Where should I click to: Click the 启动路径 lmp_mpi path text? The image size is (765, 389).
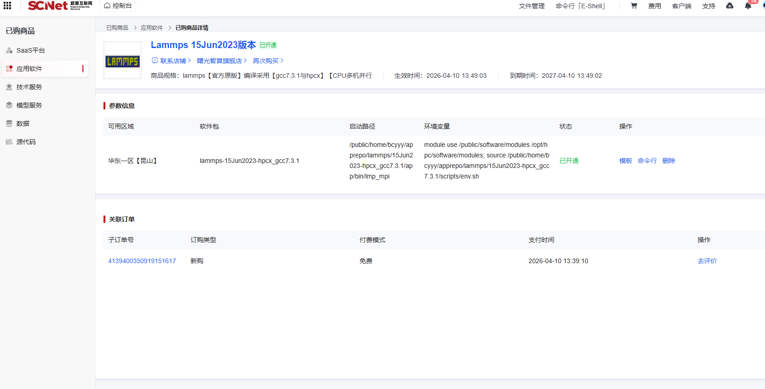(381, 161)
